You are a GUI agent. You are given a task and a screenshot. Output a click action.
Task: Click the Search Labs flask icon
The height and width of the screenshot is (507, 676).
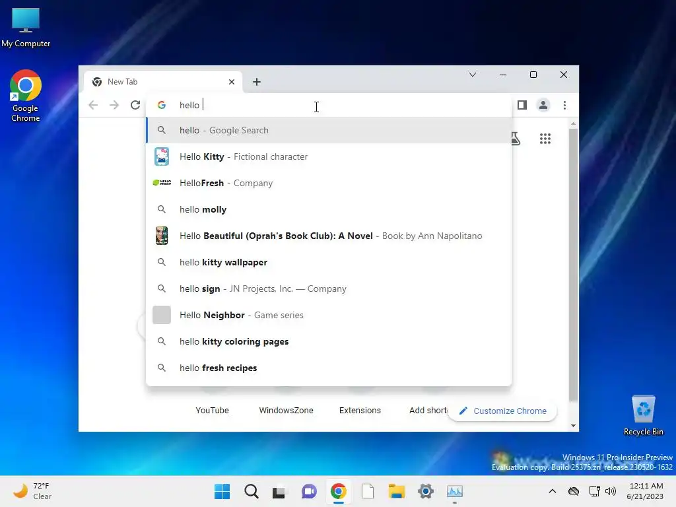click(516, 139)
